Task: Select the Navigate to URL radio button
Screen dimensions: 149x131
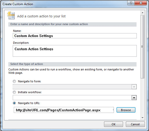Action: tap(14, 103)
